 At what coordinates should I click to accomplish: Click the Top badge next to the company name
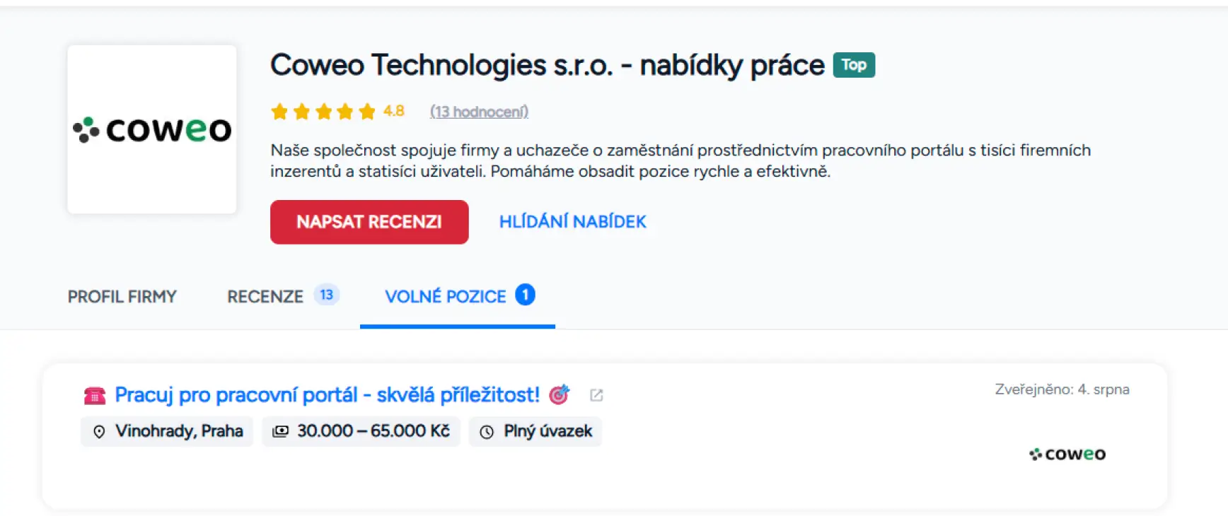point(854,64)
